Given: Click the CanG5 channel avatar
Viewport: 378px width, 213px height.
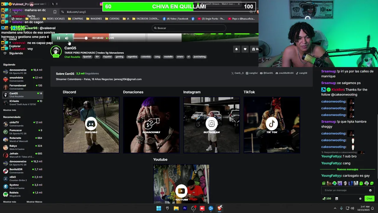Looking at the screenshot, I should [56, 51].
